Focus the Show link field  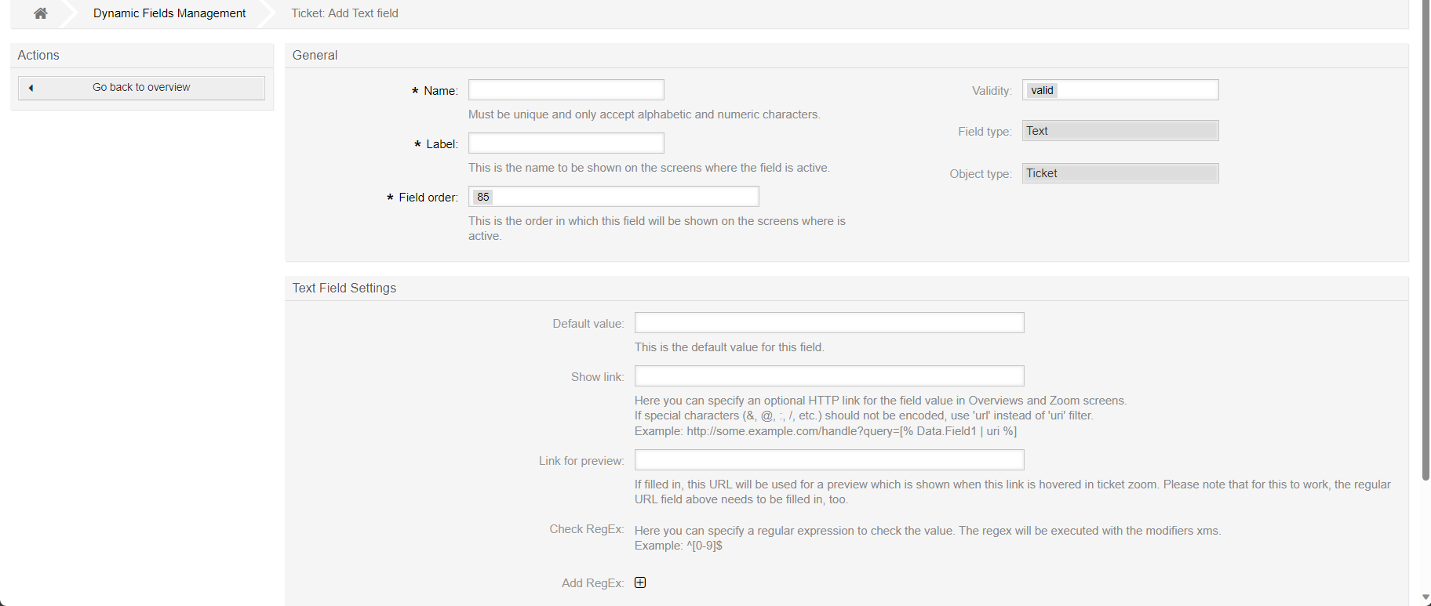pyautogui.click(x=828, y=376)
